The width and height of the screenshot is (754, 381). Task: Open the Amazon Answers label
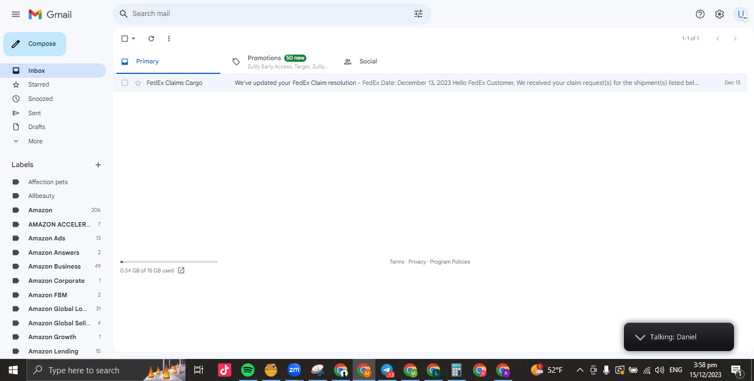pos(53,253)
